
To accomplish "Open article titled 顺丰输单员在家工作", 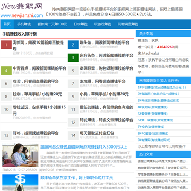I will click(77, 178).
